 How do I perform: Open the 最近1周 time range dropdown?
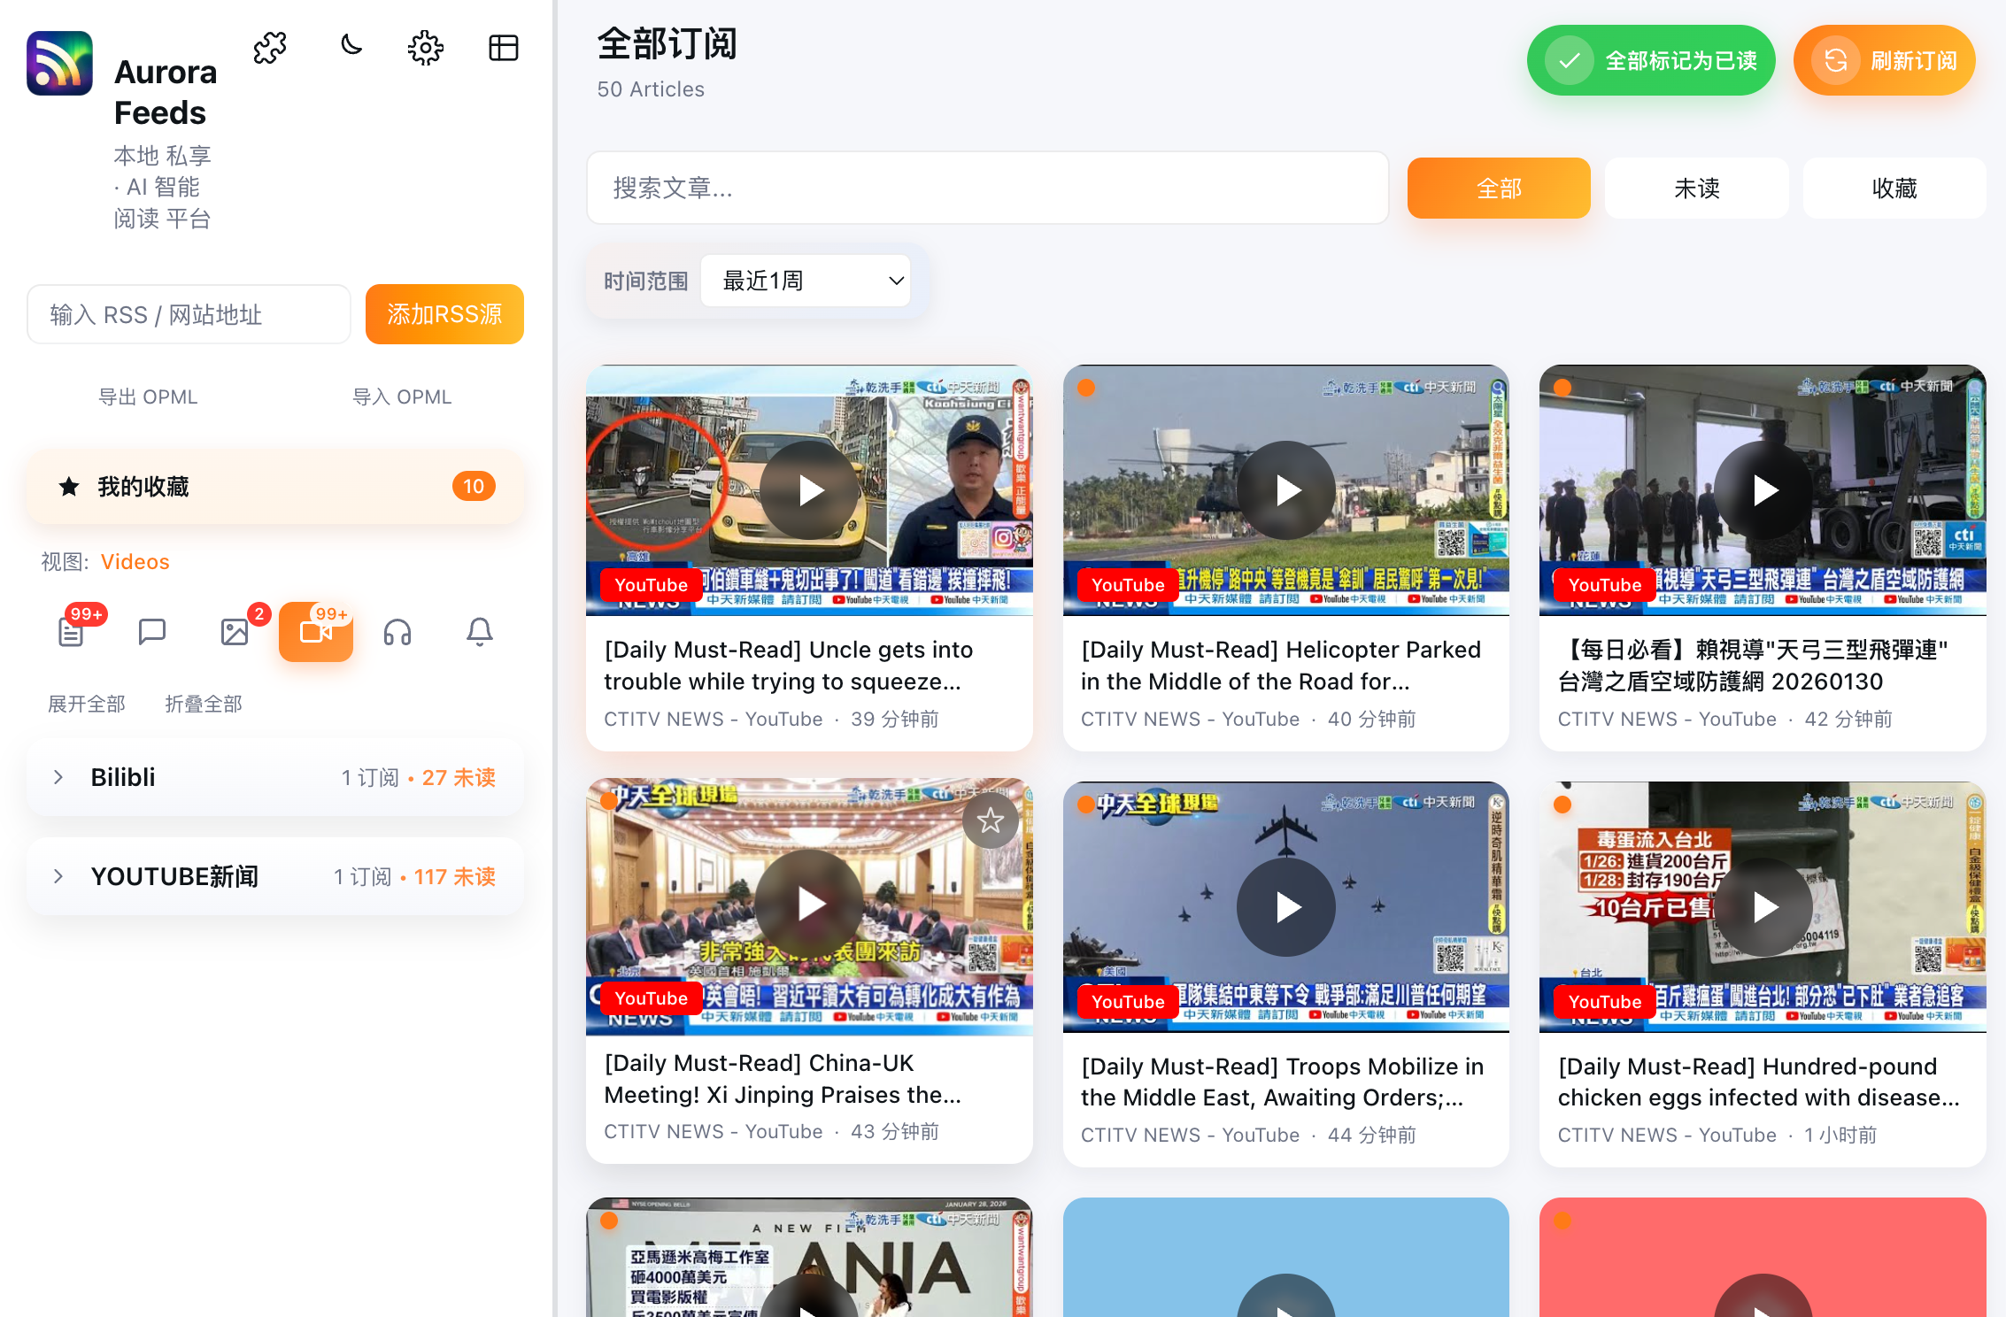806,281
